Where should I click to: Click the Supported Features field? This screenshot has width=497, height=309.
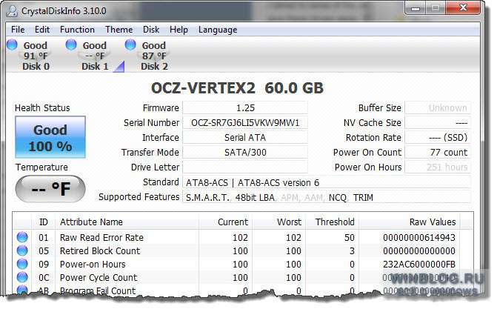click(x=327, y=198)
